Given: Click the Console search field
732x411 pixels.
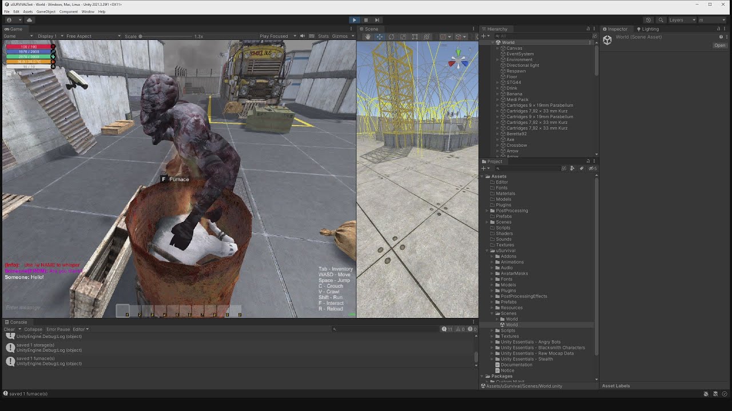Looking at the screenshot, I should click(384, 329).
